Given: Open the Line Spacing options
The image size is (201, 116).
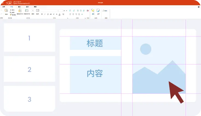Looking at the screenshot, I should pyautogui.click(x=84, y=11).
